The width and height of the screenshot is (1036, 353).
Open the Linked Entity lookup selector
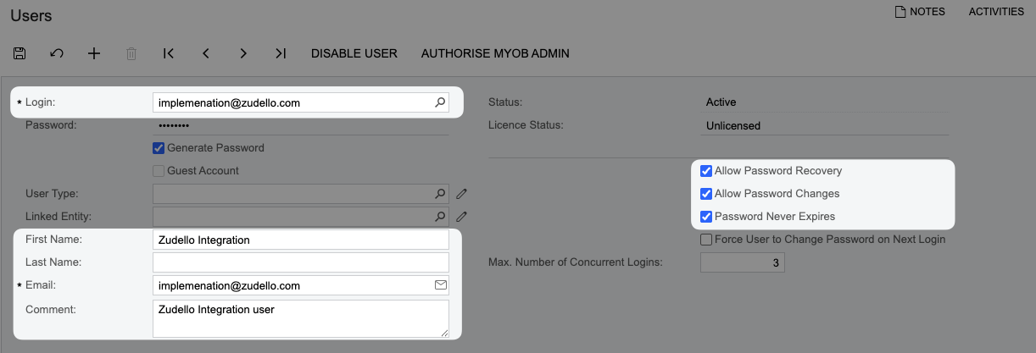coord(440,216)
